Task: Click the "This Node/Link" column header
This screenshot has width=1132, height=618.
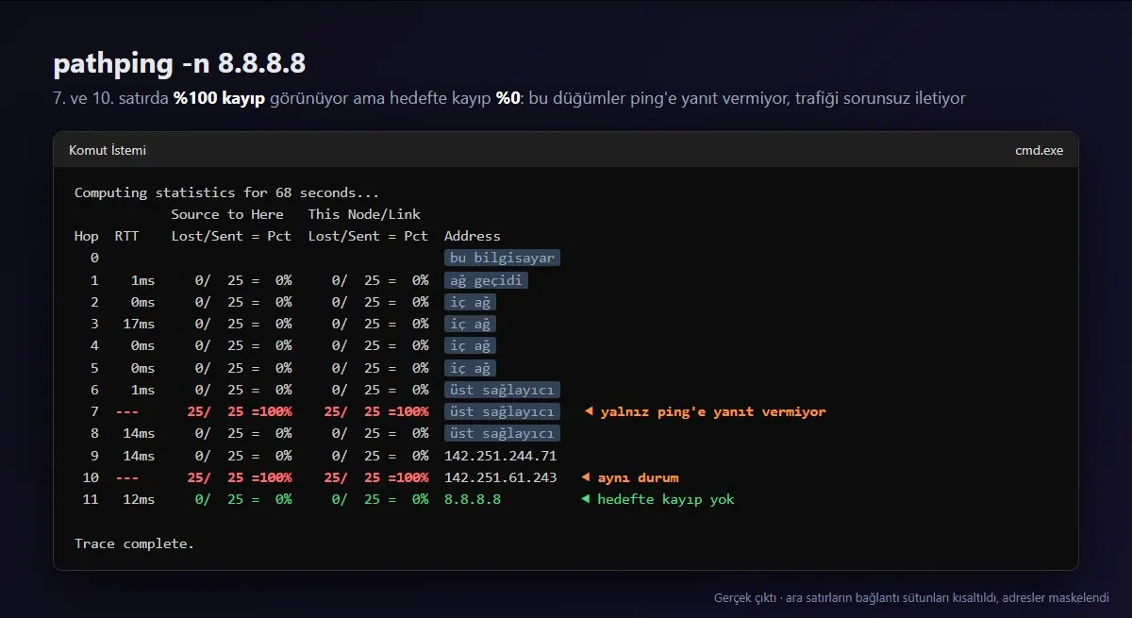Action: [364, 214]
